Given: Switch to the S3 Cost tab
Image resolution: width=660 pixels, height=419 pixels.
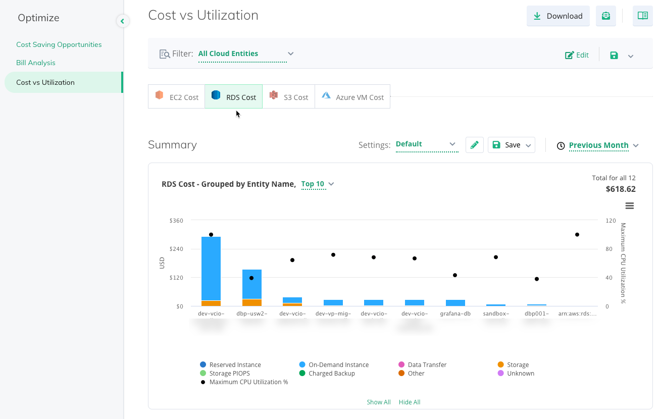Looking at the screenshot, I should (x=288, y=96).
